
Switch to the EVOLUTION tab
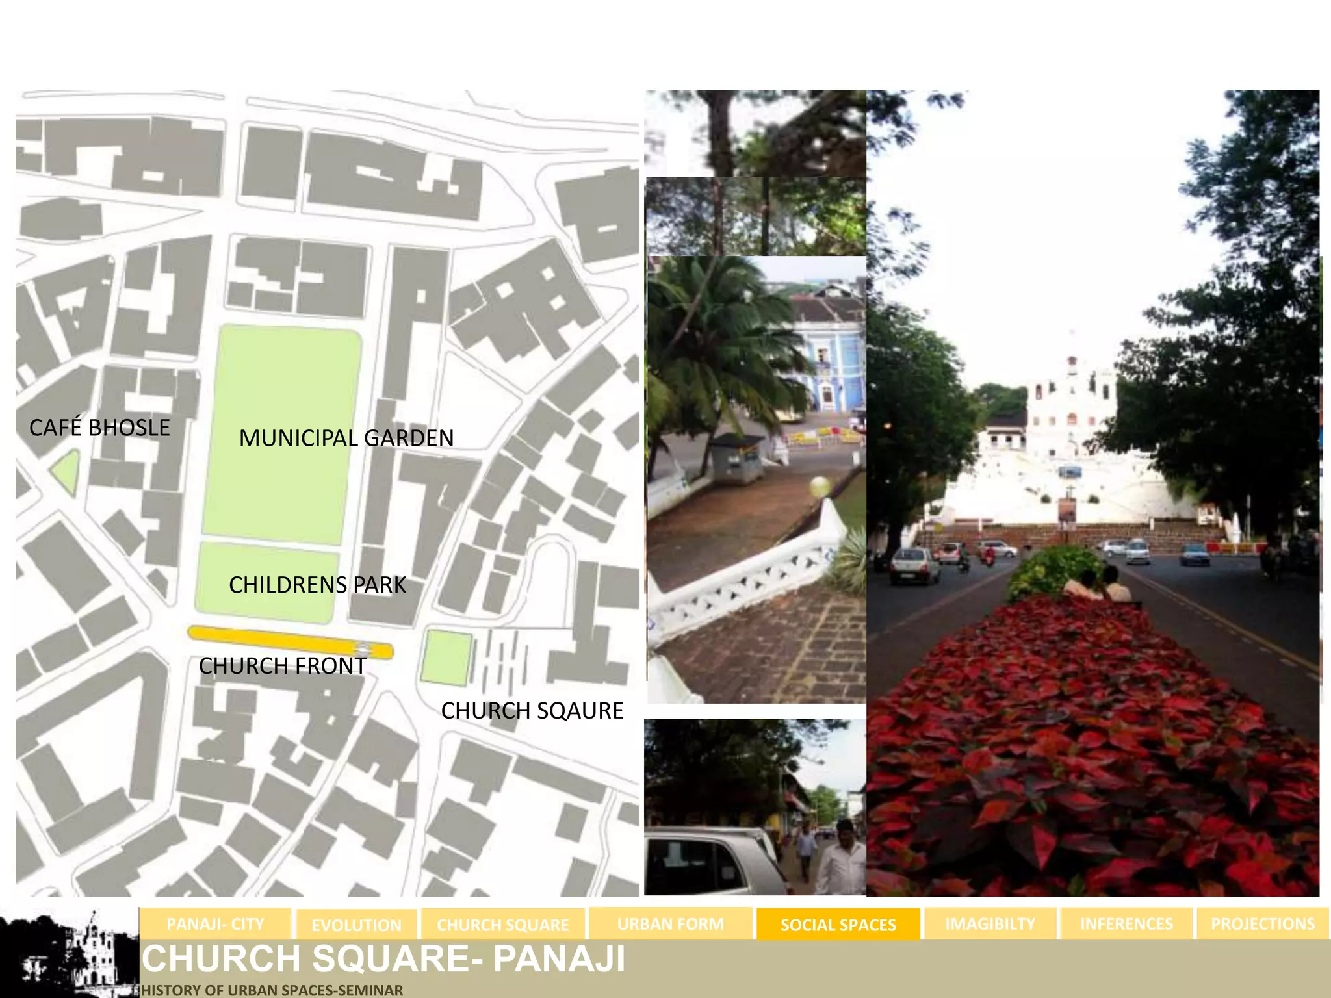click(357, 925)
